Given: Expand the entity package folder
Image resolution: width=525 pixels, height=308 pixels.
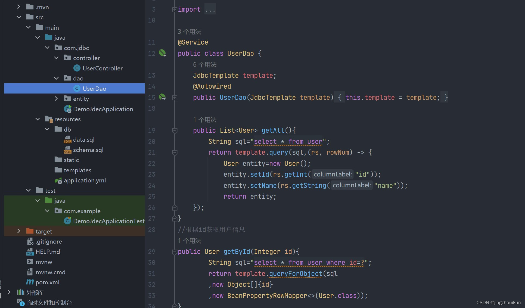Looking at the screenshot, I should tap(56, 99).
